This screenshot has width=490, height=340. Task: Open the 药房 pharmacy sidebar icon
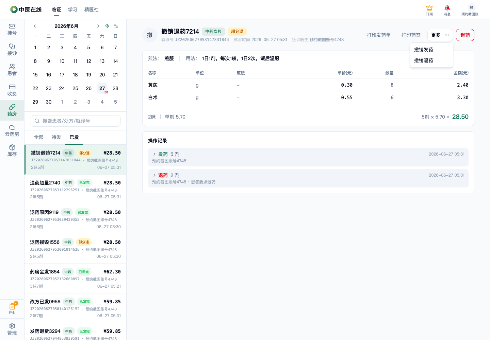(x=12, y=110)
